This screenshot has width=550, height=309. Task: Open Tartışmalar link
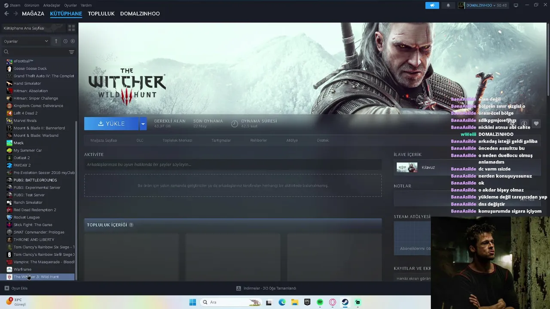coord(221,140)
